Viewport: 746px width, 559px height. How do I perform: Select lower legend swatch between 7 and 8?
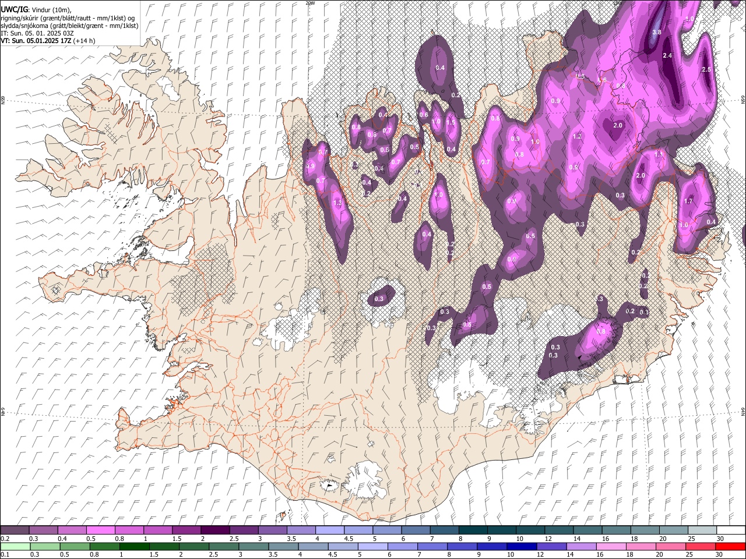432,546
